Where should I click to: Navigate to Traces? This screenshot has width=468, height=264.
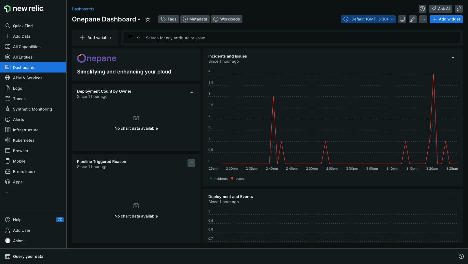coord(33,99)
